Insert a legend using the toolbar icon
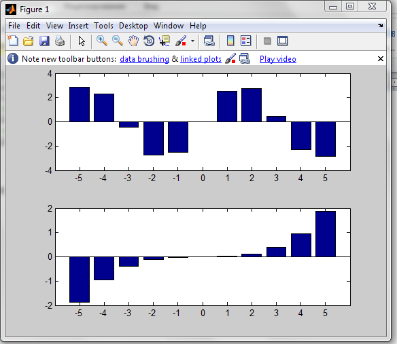The height and width of the screenshot is (344, 397). click(x=246, y=41)
